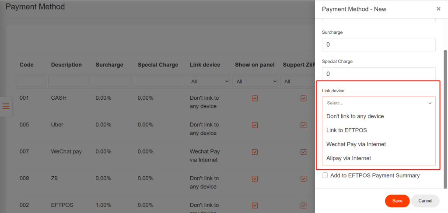
Task: Pick Wechat Pay via Internet option
Action: [356, 144]
